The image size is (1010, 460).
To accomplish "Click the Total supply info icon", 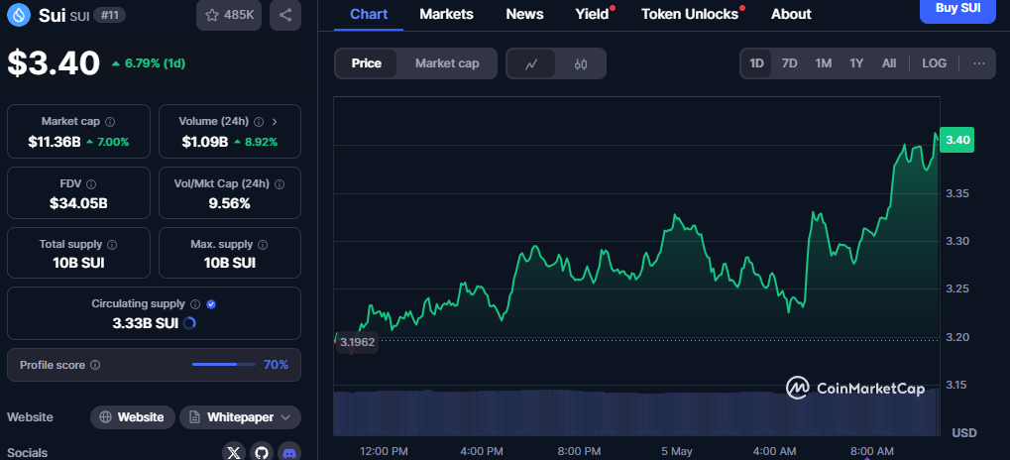I will click(112, 244).
